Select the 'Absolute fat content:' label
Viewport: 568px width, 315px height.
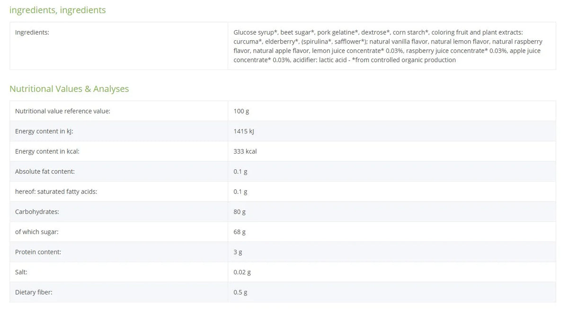coord(45,172)
